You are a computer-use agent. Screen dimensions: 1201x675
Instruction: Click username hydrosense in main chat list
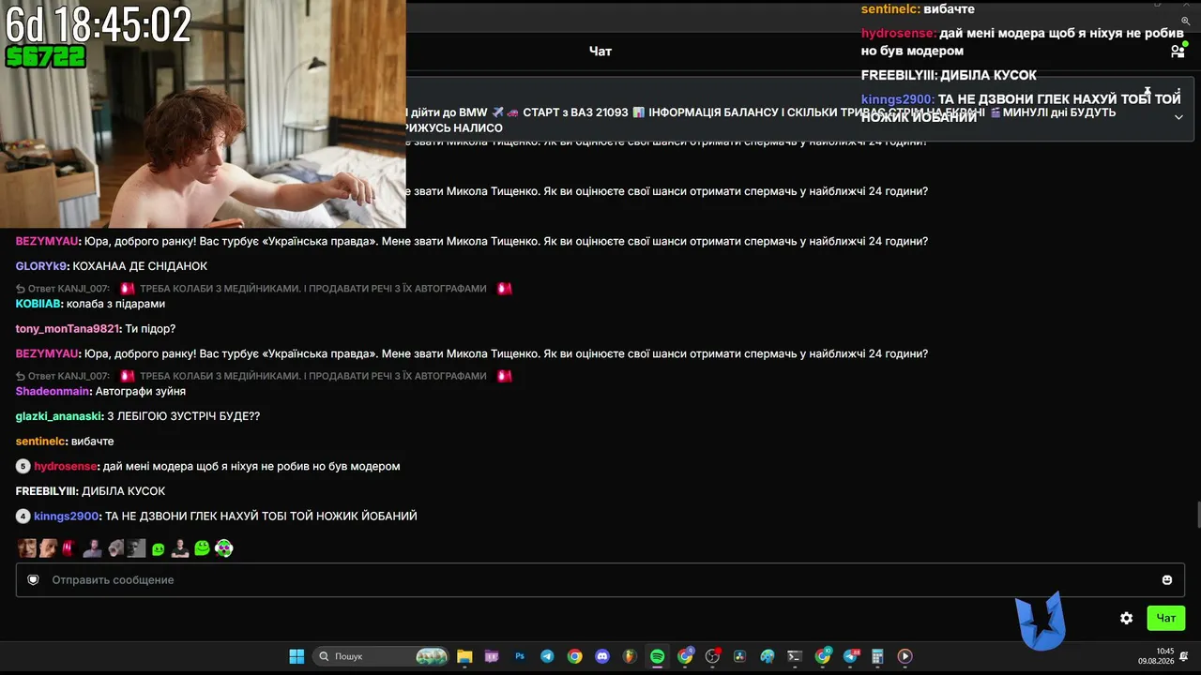(66, 467)
